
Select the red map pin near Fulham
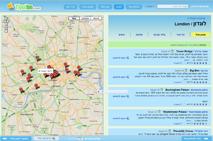pos(21,90)
